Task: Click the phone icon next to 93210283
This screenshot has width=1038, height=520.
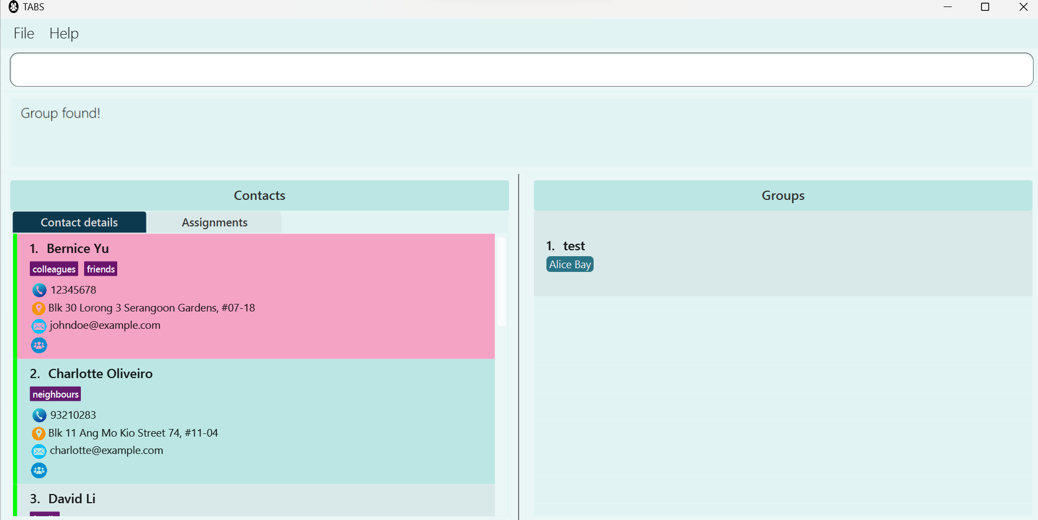Action: point(39,415)
